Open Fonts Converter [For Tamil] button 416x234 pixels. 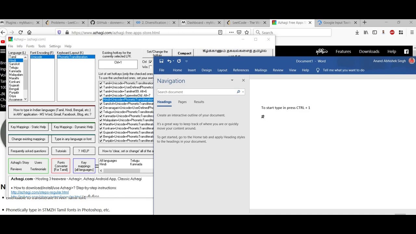pyautogui.click(x=61, y=166)
